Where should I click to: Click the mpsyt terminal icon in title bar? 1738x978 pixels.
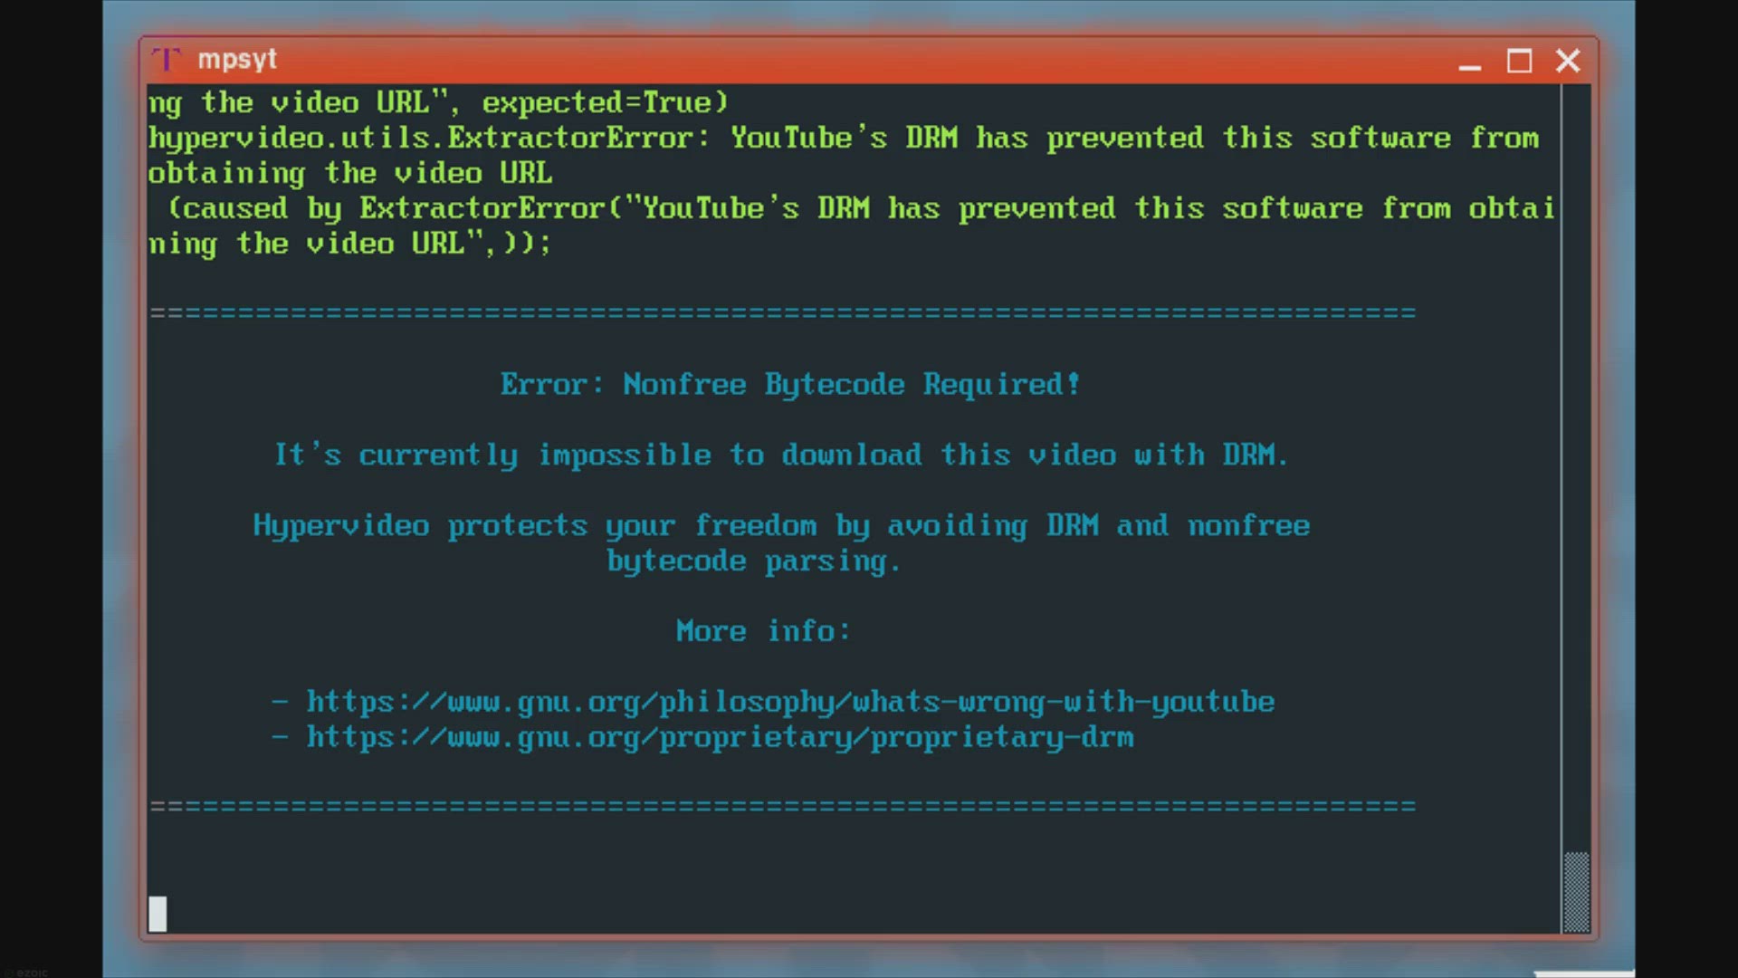click(167, 60)
